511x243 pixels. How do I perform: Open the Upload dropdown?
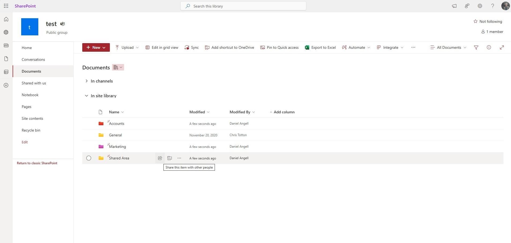[127, 47]
